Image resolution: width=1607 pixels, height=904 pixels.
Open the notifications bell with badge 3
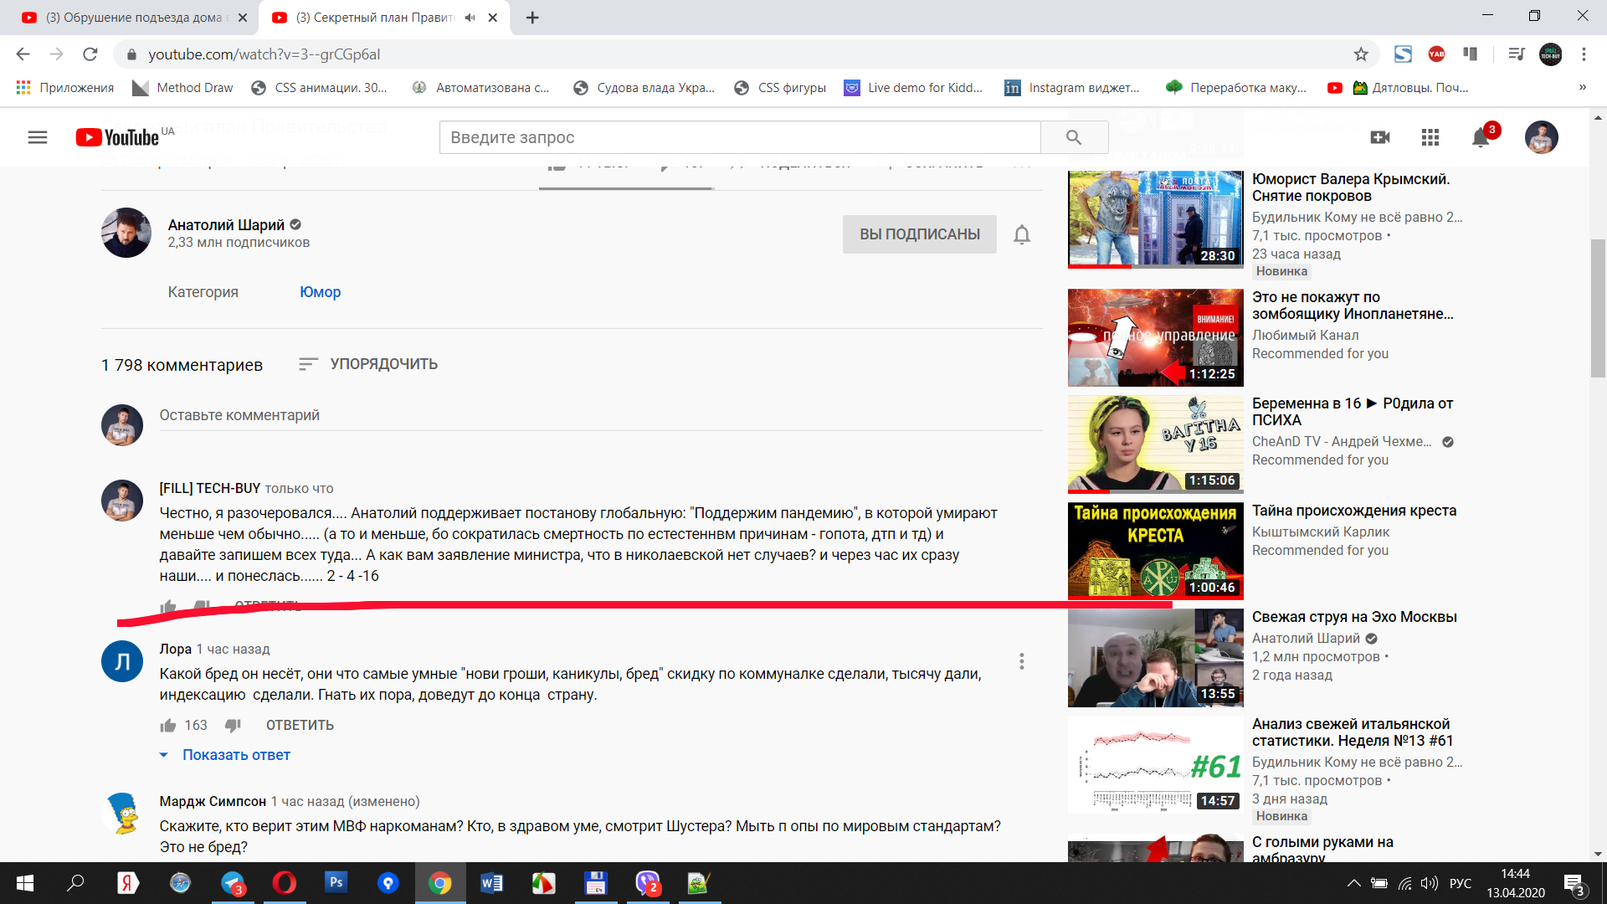(x=1481, y=137)
